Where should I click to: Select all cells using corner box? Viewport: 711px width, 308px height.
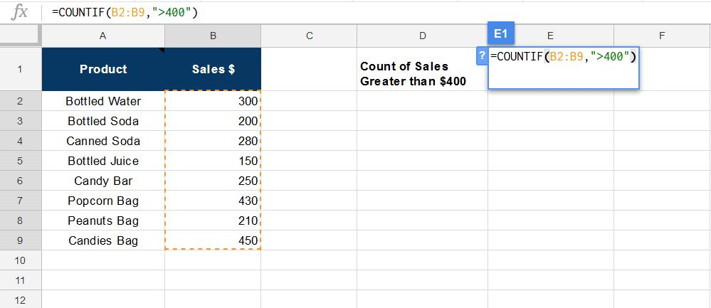pos(20,36)
